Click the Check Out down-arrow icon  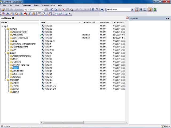(65, 14)
